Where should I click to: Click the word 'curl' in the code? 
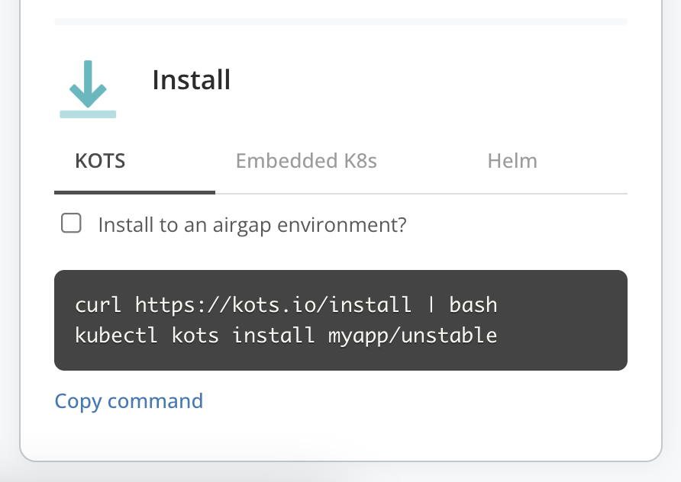[x=98, y=306]
